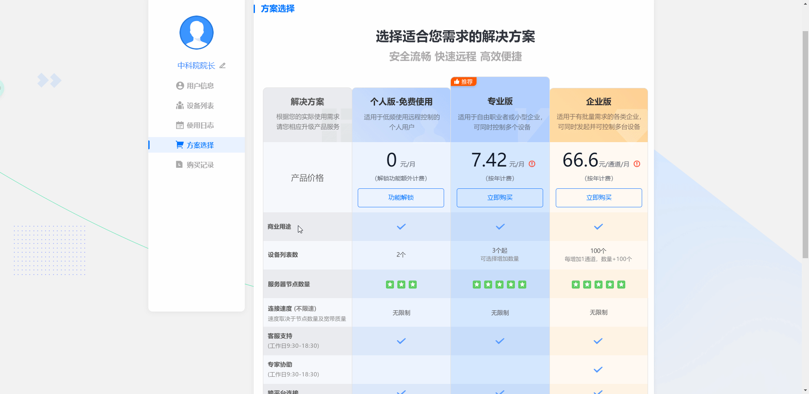This screenshot has width=809, height=394.
Task: Click the 解决方案 column header
Action: (x=308, y=102)
